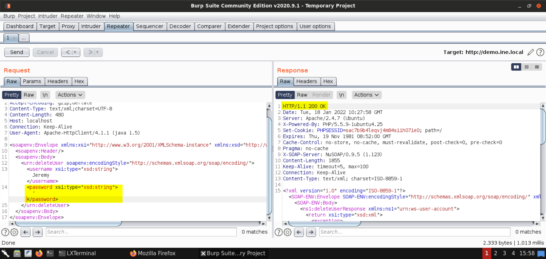Open the Repeater help question mark icon

tap(540, 52)
